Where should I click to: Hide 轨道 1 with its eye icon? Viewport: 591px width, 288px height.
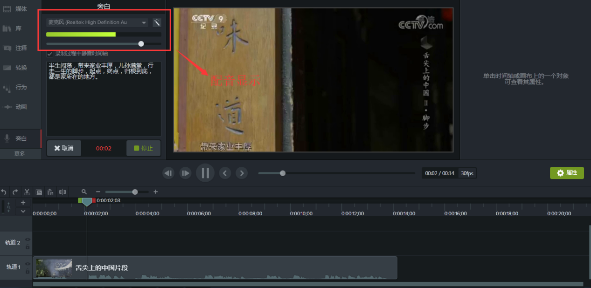click(x=28, y=264)
